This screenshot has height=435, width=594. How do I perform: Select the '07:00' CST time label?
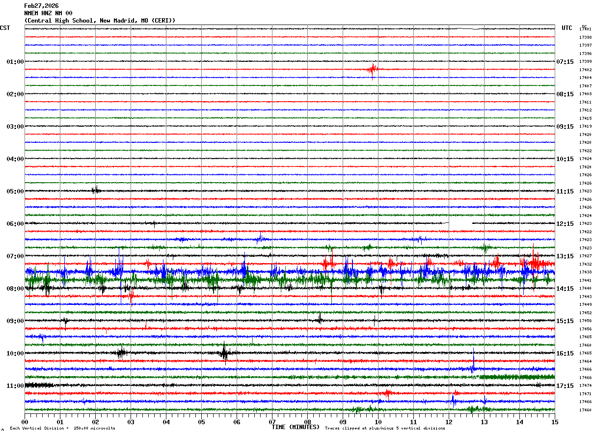[x=15, y=256]
